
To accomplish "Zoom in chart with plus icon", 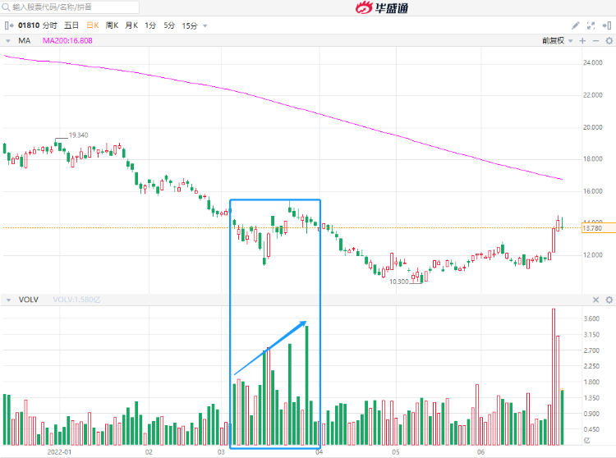I will pyautogui.click(x=582, y=40).
